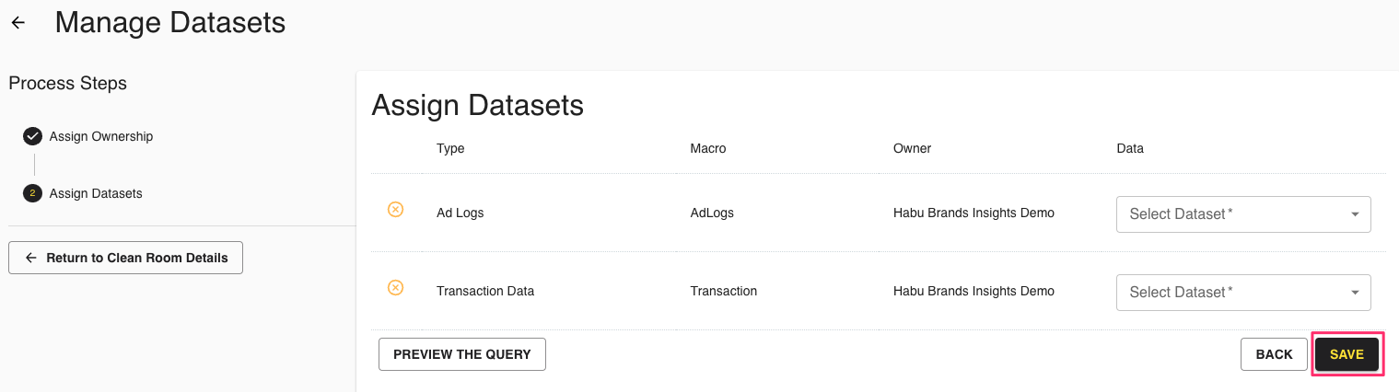Image resolution: width=1399 pixels, height=392 pixels.
Task: Preview the query
Action: tap(462, 354)
